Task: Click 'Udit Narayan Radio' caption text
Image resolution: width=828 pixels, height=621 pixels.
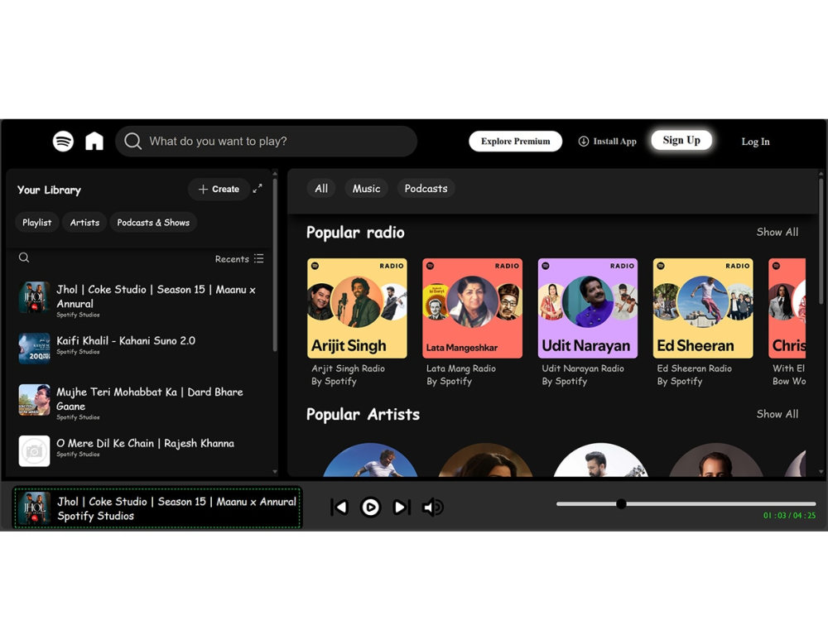Action: pyautogui.click(x=583, y=368)
